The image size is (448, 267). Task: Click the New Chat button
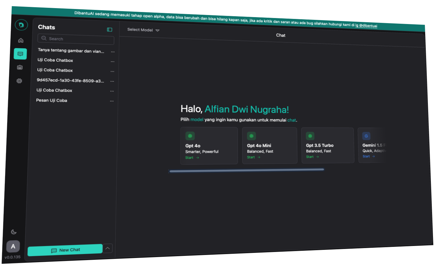[x=65, y=250]
